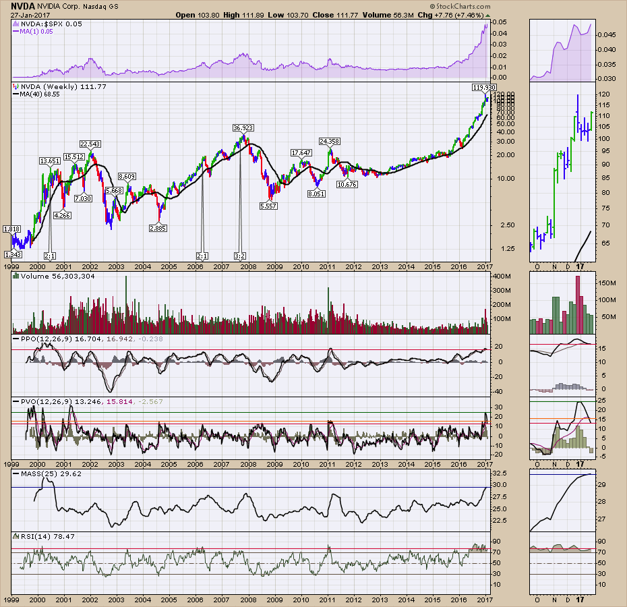The image size is (627, 607).
Task: Click the PVO signal value 15.814
Action: [119, 402]
